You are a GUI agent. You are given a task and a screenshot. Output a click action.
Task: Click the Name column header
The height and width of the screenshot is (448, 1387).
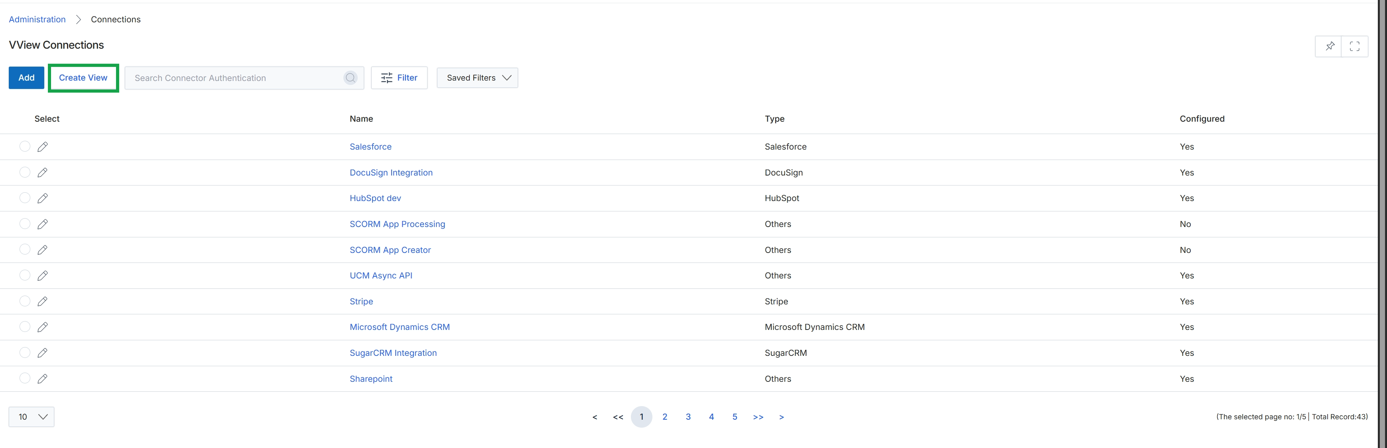pyautogui.click(x=361, y=118)
